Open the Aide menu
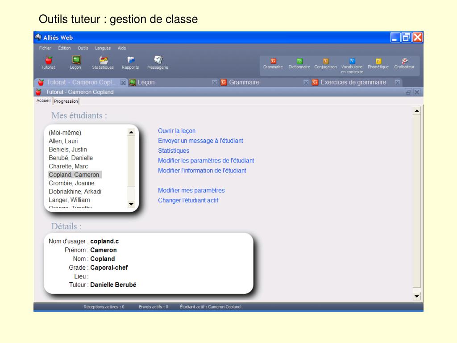The height and width of the screenshot is (343, 457). tap(122, 48)
